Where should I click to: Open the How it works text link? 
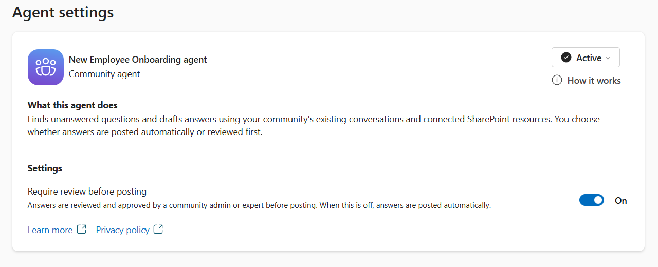click(594, 81)
